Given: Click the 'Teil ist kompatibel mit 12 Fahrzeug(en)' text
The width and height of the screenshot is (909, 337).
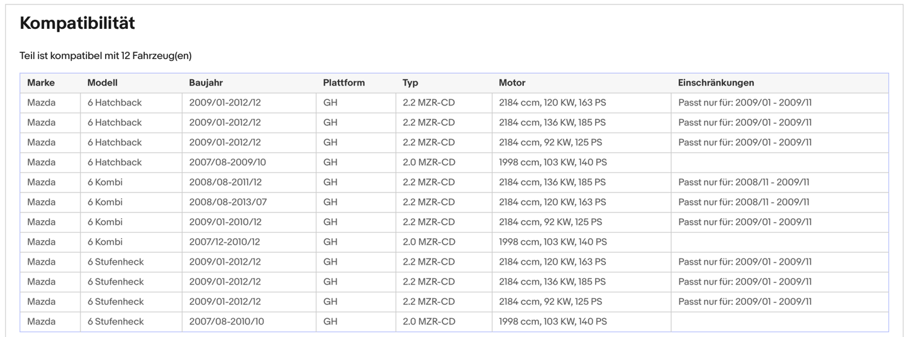Looking at the screenshot, I should click(106, 56).
